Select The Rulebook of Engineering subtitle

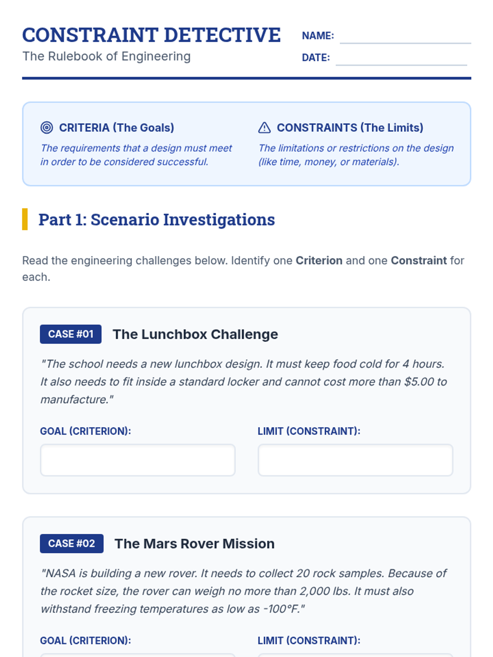[x=106, y=56]
